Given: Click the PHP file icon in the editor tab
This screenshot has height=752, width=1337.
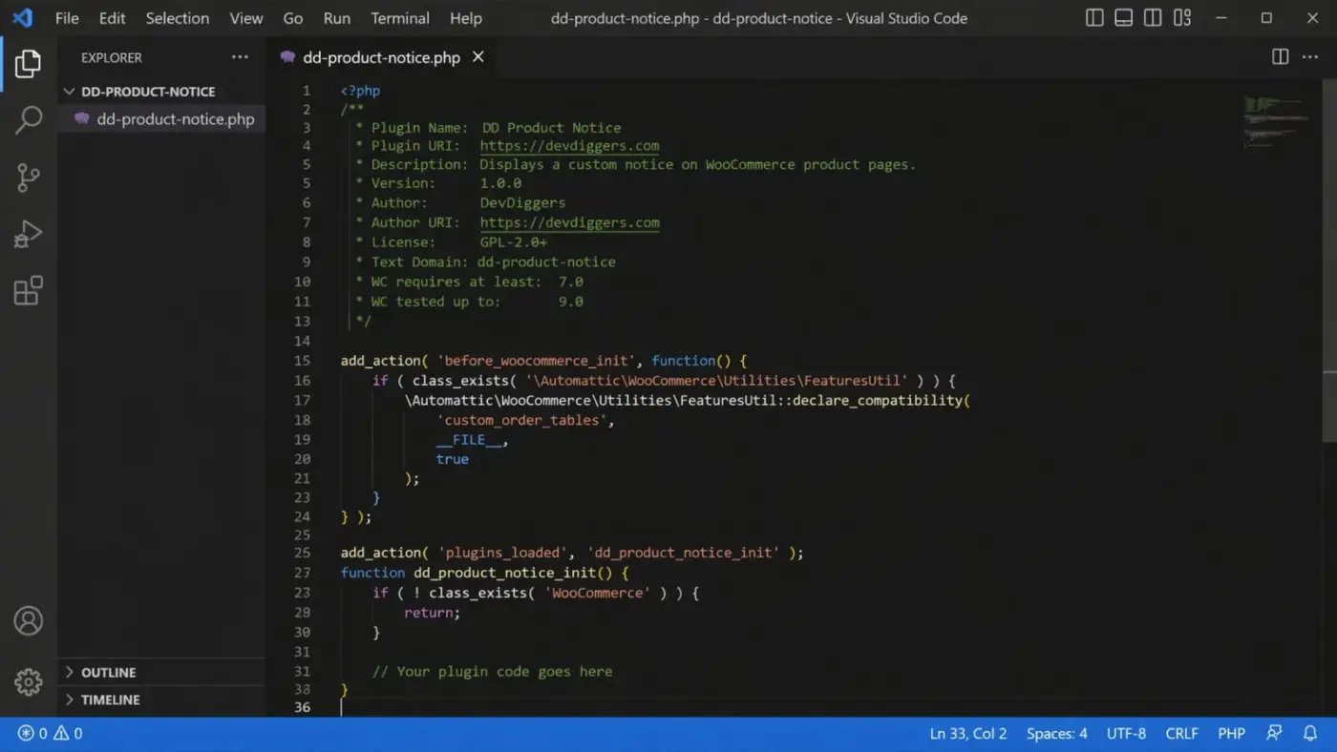Looking at the screenshot, I should tap(287, 57).
